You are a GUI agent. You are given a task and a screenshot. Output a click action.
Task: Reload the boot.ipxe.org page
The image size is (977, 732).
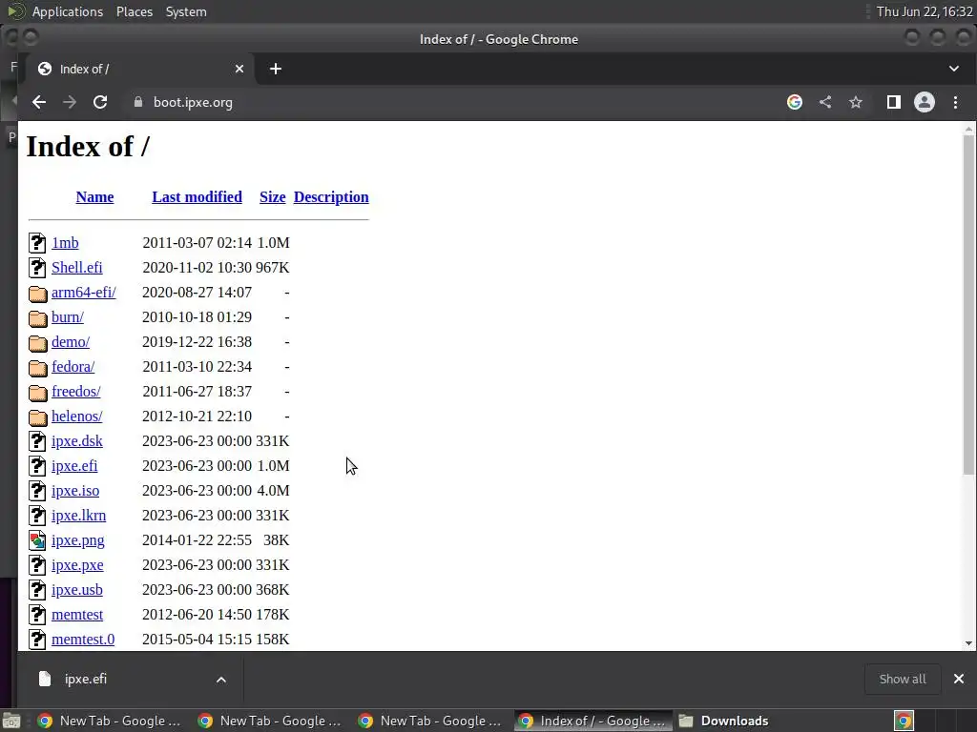(x=99, y=102)
